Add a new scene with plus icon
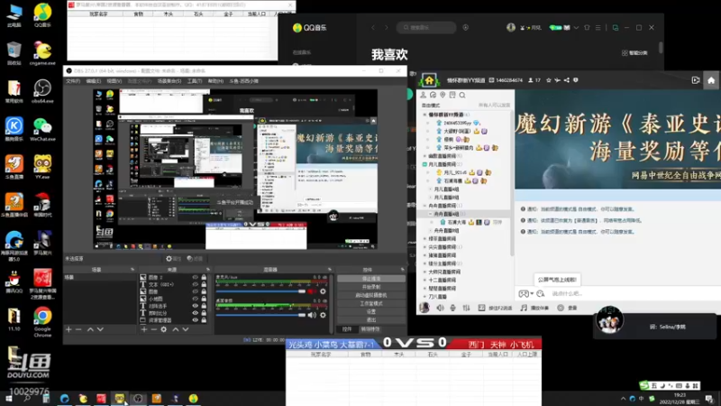 68,329
